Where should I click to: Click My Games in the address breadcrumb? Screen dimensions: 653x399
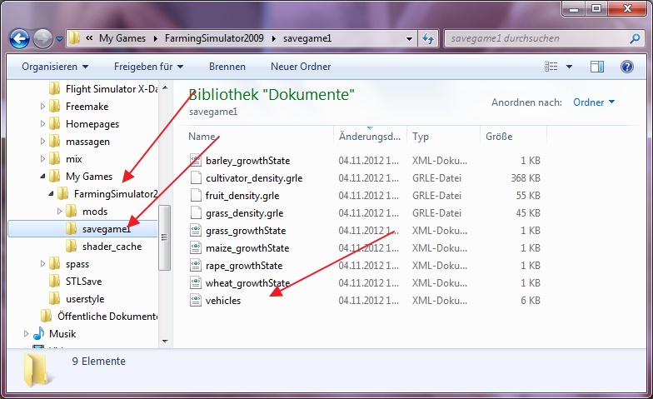click(122, 38)
